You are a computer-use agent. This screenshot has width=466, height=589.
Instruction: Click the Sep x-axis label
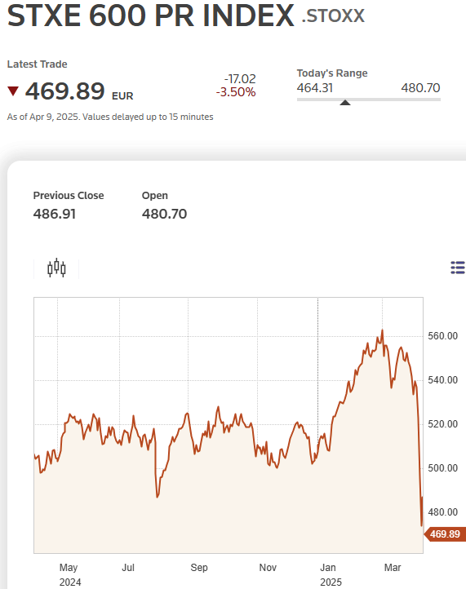coord(199,567)
